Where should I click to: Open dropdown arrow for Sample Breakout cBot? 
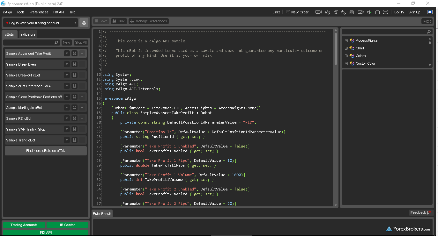tap(67, 75)
